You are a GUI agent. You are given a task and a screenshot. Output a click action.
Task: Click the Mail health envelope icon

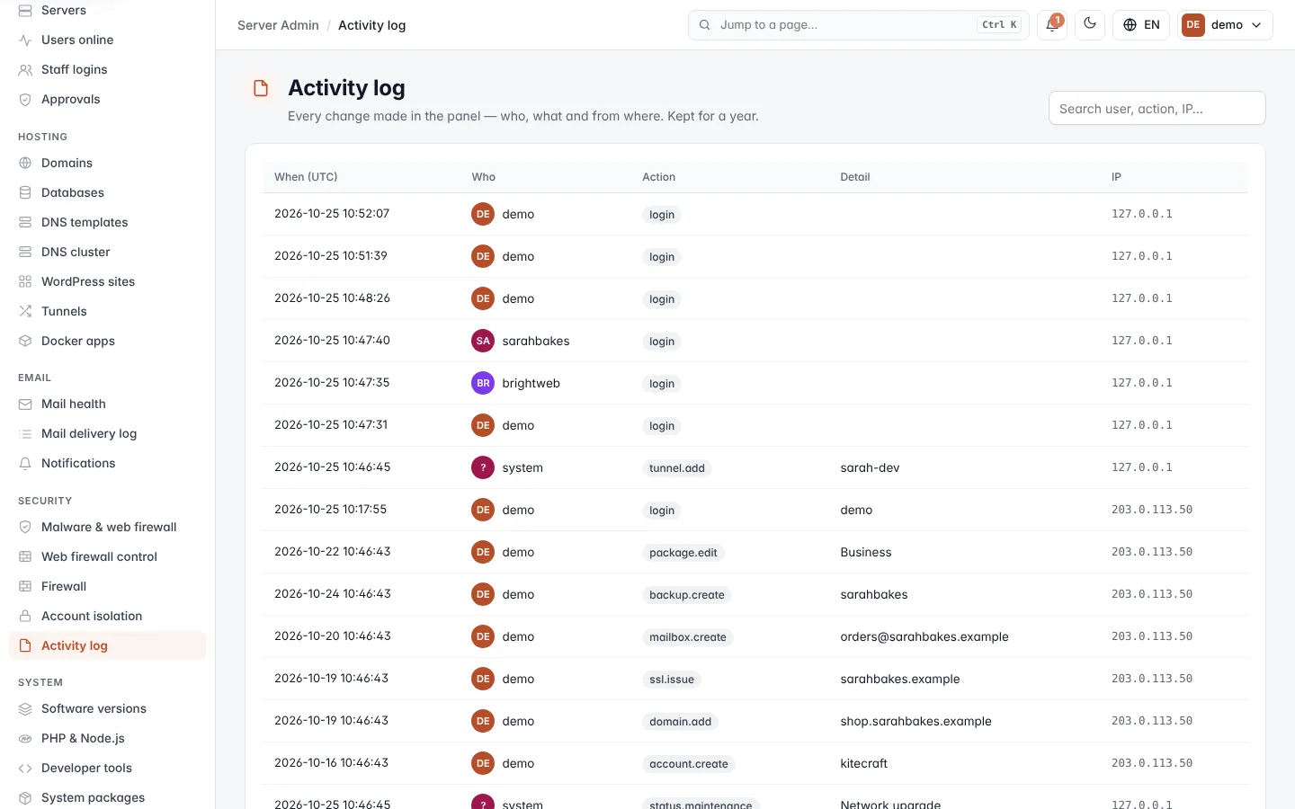(x=25, y=404)
